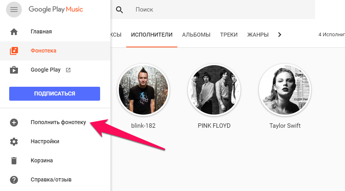Click the help question mark icon
This screenshot has height=191, width=345.
click(x=14, y=180)
